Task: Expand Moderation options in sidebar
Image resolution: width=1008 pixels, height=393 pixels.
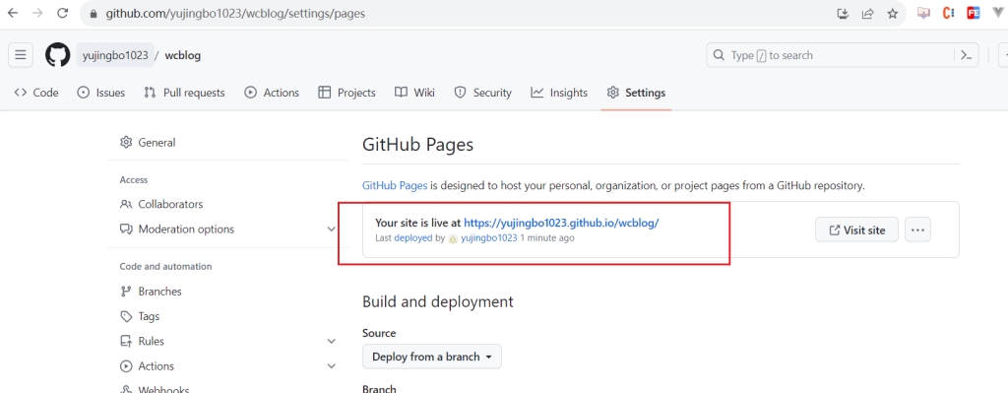Action: pos(331,229)
